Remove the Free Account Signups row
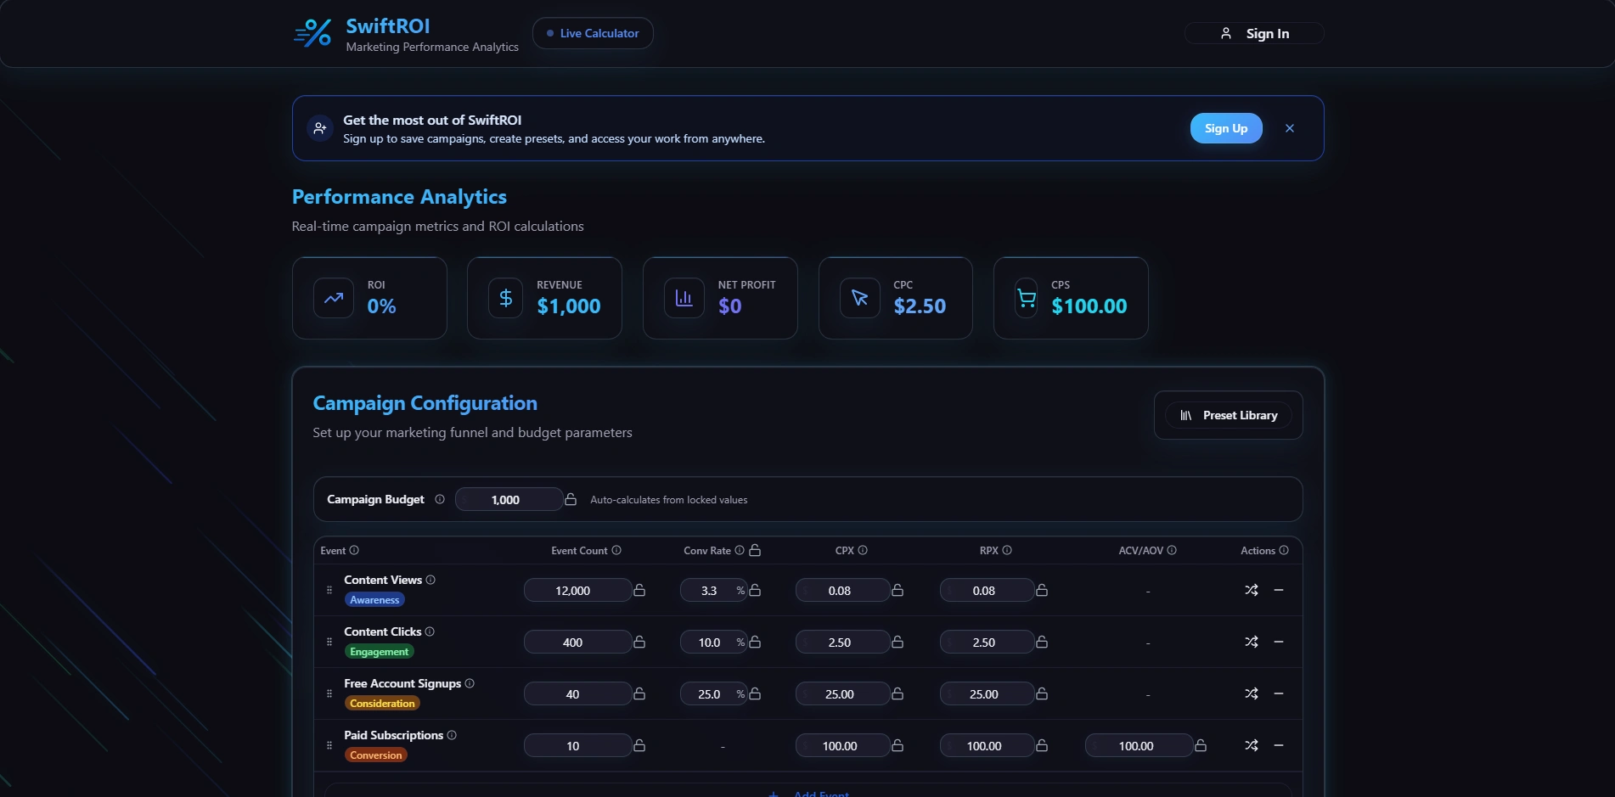The image size is (1615, 797). [x=1279, y=693]
